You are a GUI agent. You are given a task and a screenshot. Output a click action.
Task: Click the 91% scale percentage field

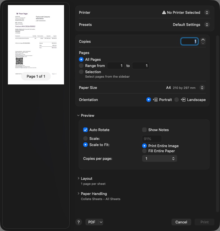click(x=152, y=139)
